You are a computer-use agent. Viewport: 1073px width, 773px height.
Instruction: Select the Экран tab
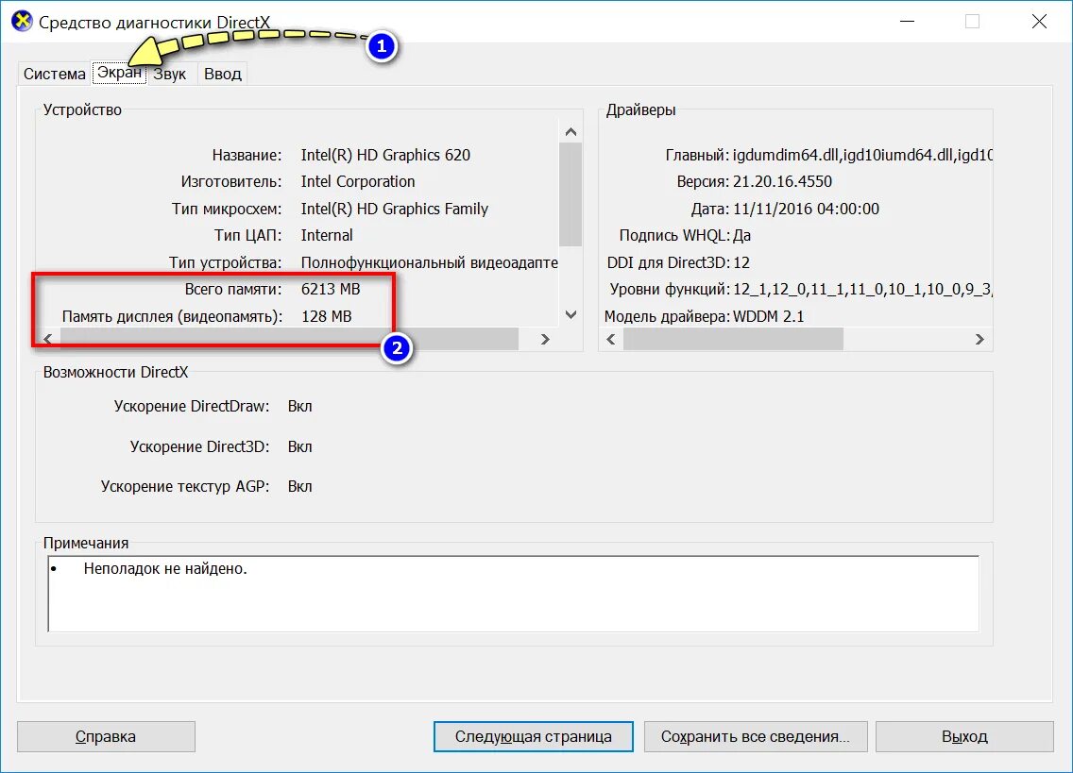point(119,73)
